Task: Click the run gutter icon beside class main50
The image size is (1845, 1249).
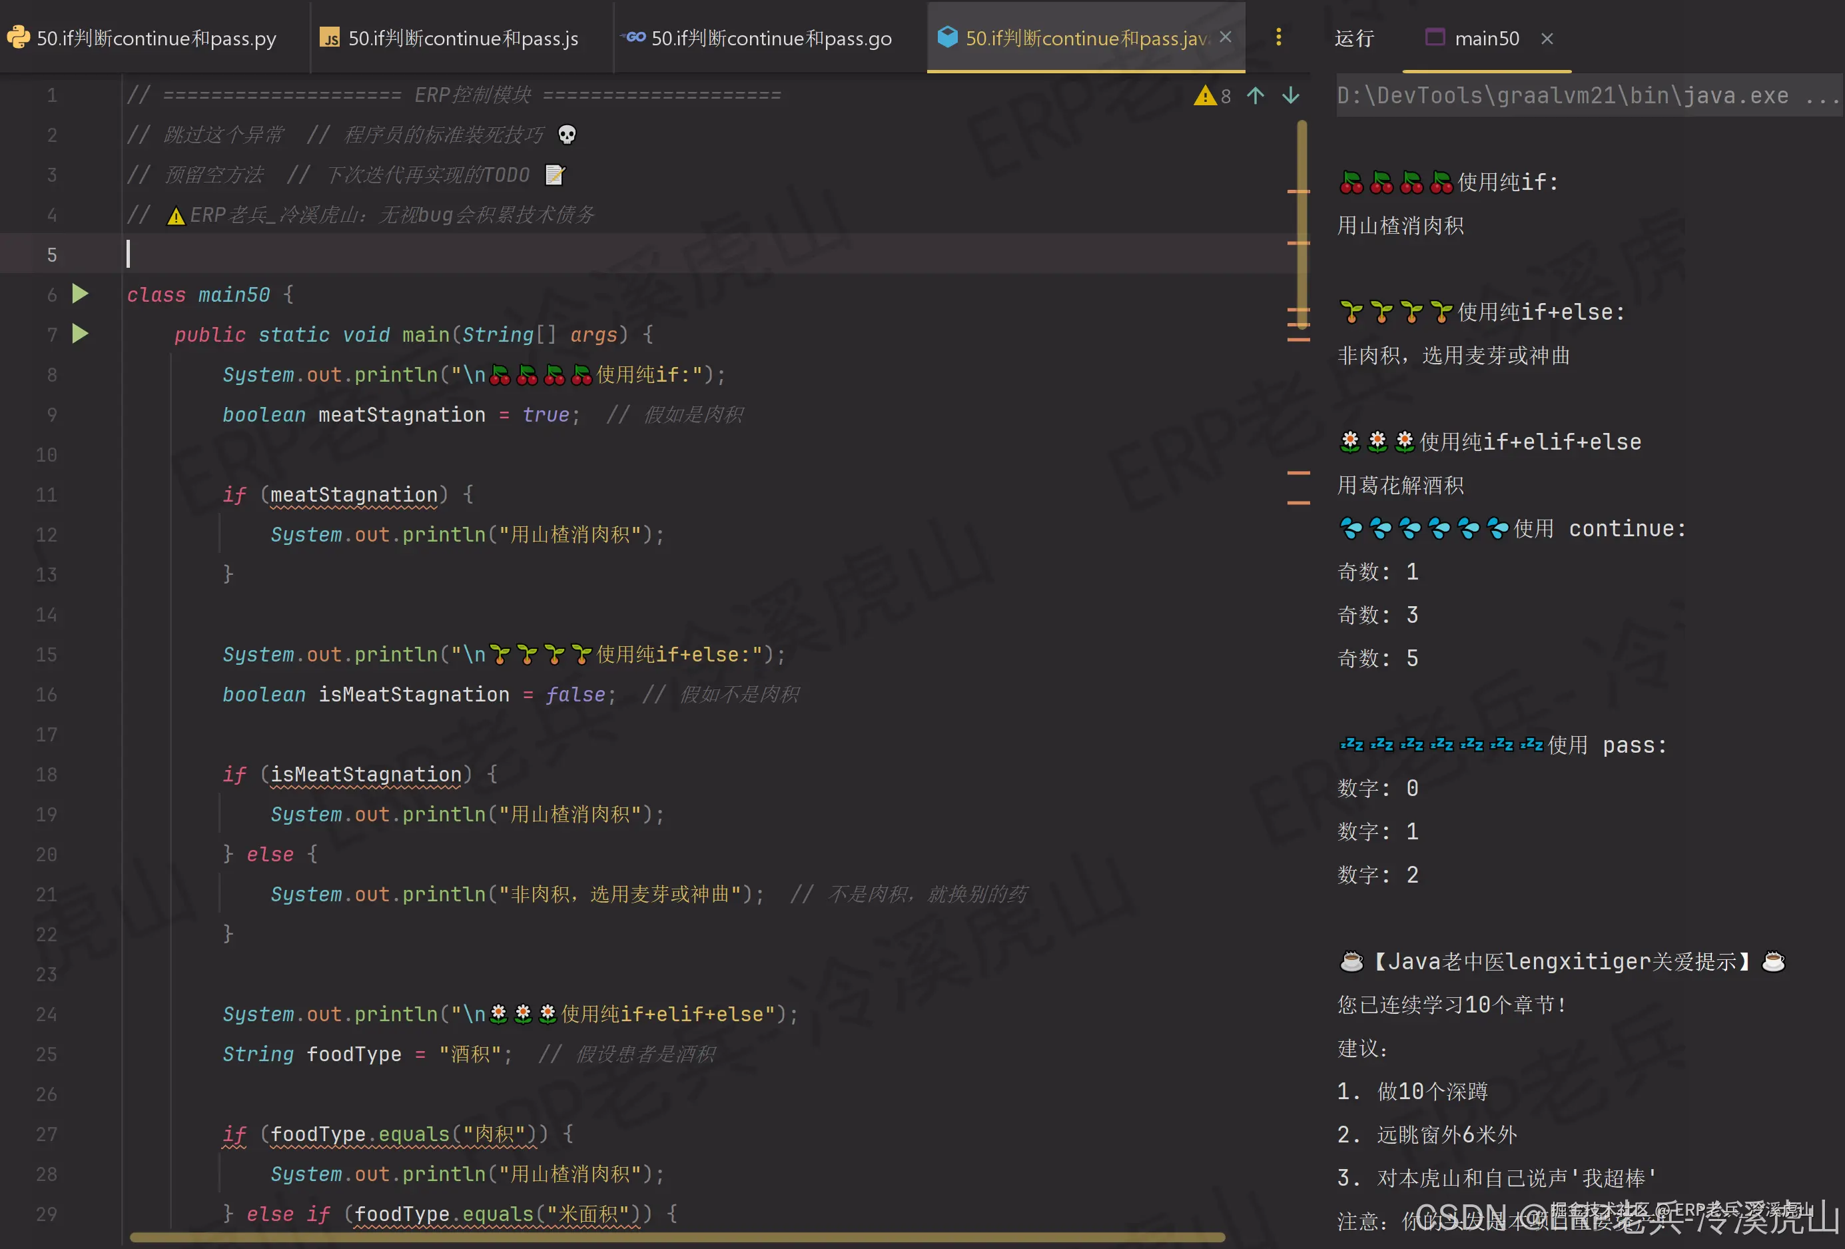Action: tap(80, 294)
